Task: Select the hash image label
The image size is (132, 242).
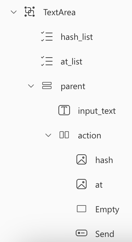Action: tap(104, 160)
